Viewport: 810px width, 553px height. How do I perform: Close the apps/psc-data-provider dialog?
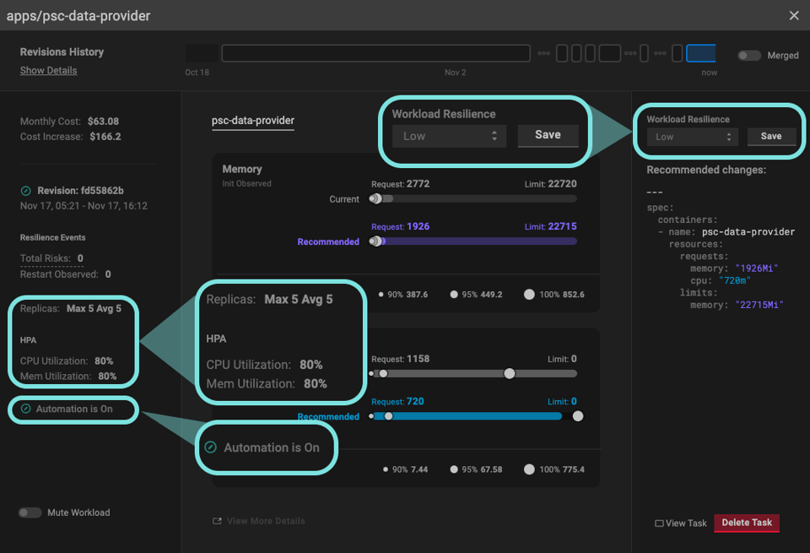794,15
